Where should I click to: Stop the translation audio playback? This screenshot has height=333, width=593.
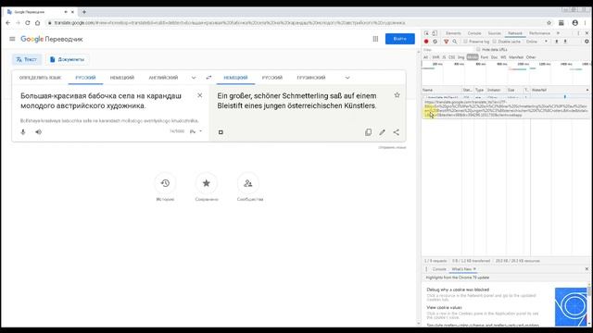pos(221,132)
